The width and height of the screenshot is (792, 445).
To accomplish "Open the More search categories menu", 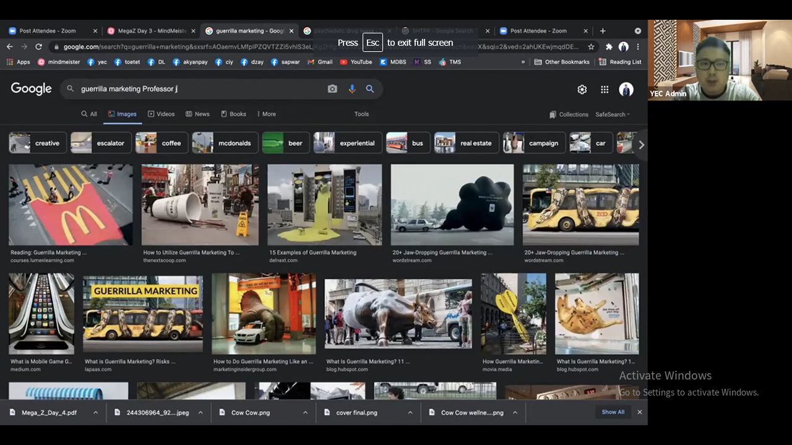I will pyautogui.click(x=266, y=114).
